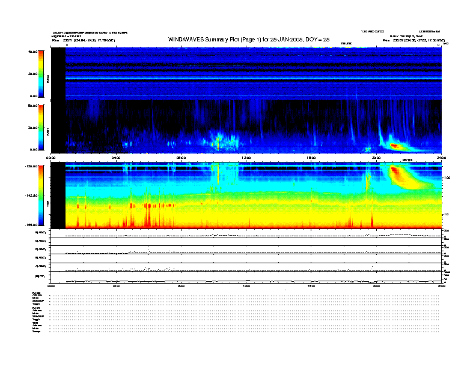Click 24:00 label beneath the RAD1 spectrogram
Viewport: 476px width, 367px height.
click(x=441, y=158)
